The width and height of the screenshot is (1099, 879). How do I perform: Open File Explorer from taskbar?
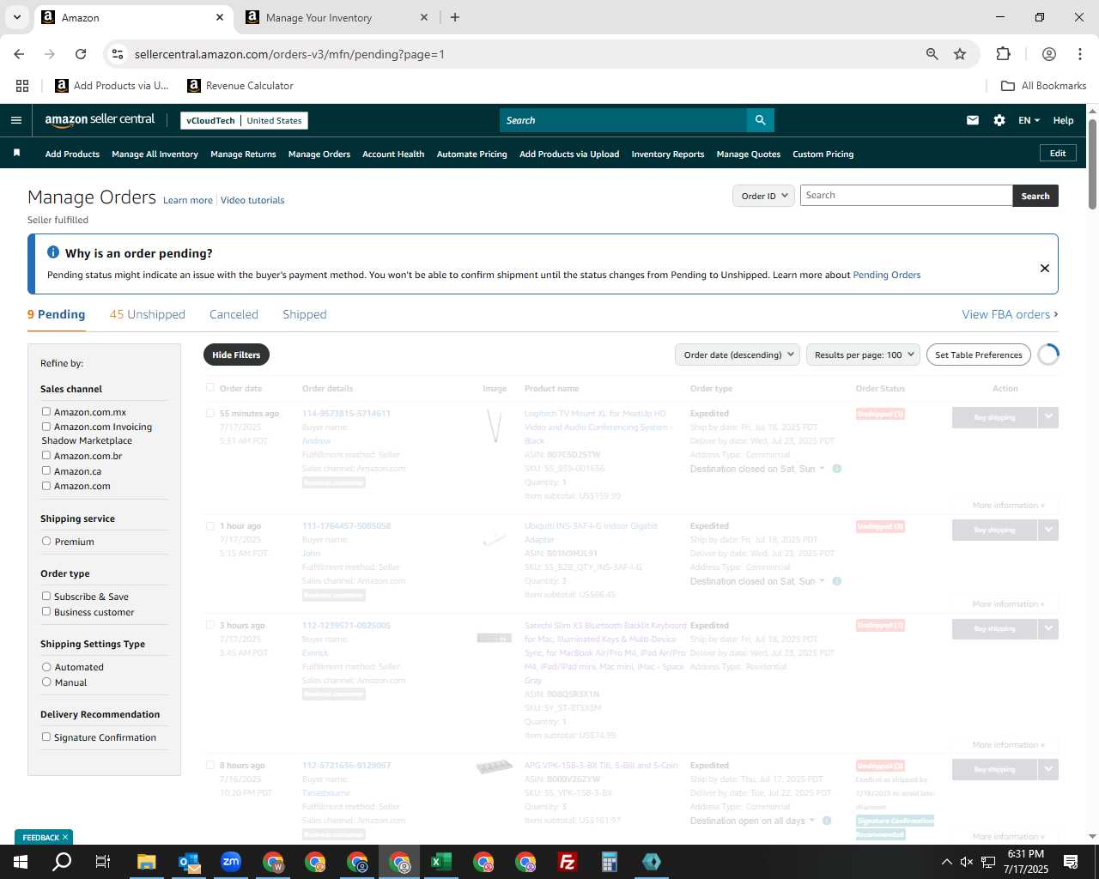pyautogui.click(x=146, y=862)
